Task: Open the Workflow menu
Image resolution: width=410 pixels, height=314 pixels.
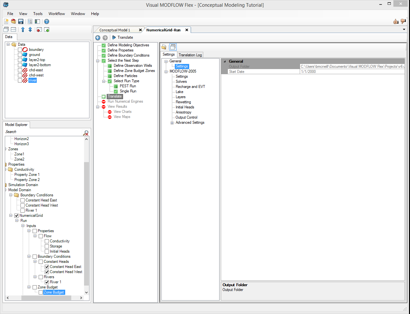Action: (x=57, y=14)
